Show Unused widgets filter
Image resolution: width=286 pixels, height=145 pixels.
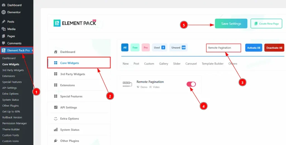[178, 47]
